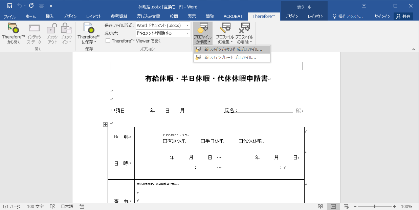Check the 半日休暇 checkbox in document

click(x=203, y=141)
